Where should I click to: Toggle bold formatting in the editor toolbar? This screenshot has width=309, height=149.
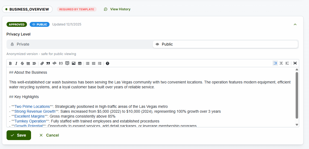coord(10,63)
